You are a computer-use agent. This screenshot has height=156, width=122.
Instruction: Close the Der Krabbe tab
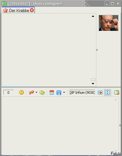[32, 10]
